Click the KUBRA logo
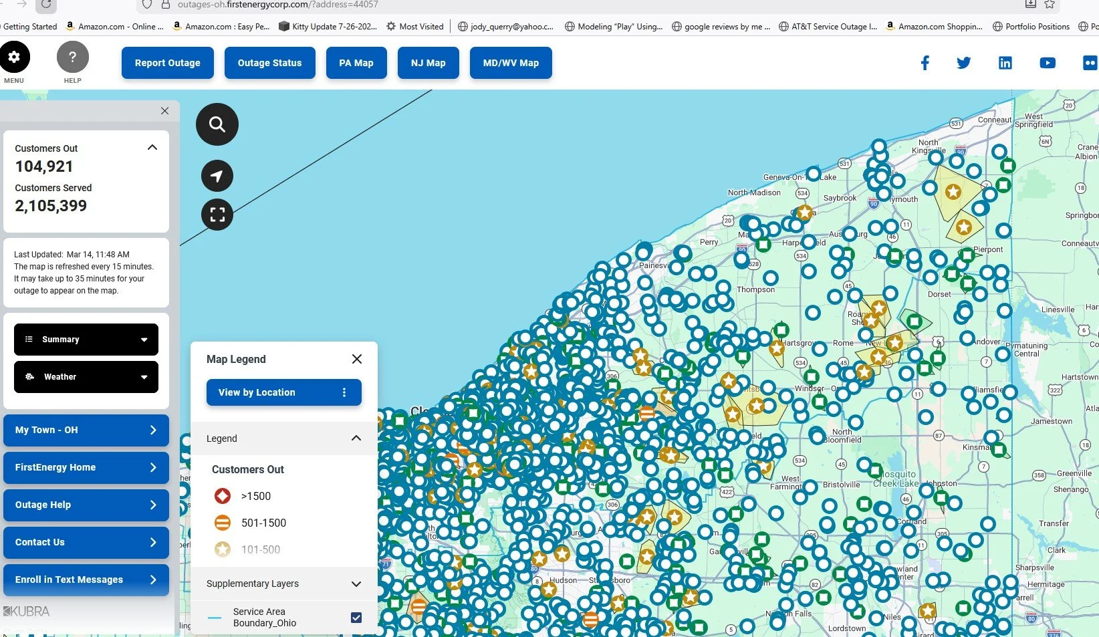The height and width of the screenshot is (637, 1099). click(x=27, y=611)
